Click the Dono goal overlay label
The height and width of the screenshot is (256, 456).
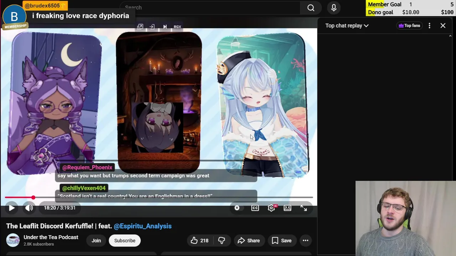(380, 12)
